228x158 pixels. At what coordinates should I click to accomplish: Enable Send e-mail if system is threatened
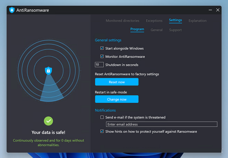(102, 117)
